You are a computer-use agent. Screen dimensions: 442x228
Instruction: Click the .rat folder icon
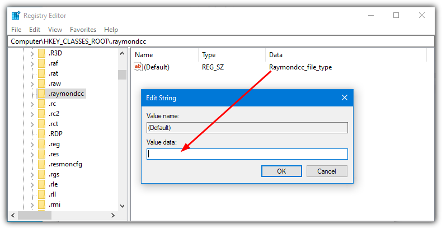[x=41, y=73]
